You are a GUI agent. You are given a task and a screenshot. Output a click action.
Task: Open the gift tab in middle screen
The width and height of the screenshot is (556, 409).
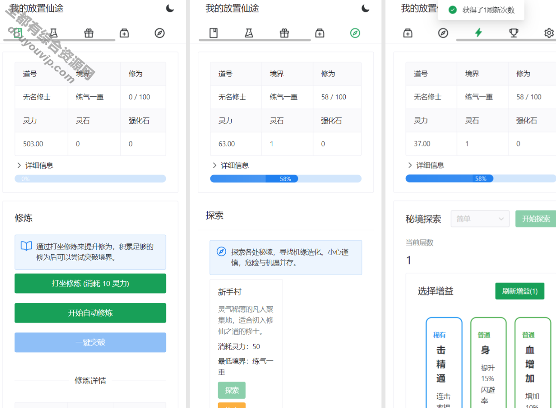click(284, 33)
